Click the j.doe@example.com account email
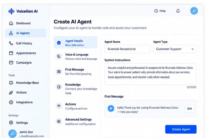The height and width of the screenshot is (138, 207). click(32, 136)
